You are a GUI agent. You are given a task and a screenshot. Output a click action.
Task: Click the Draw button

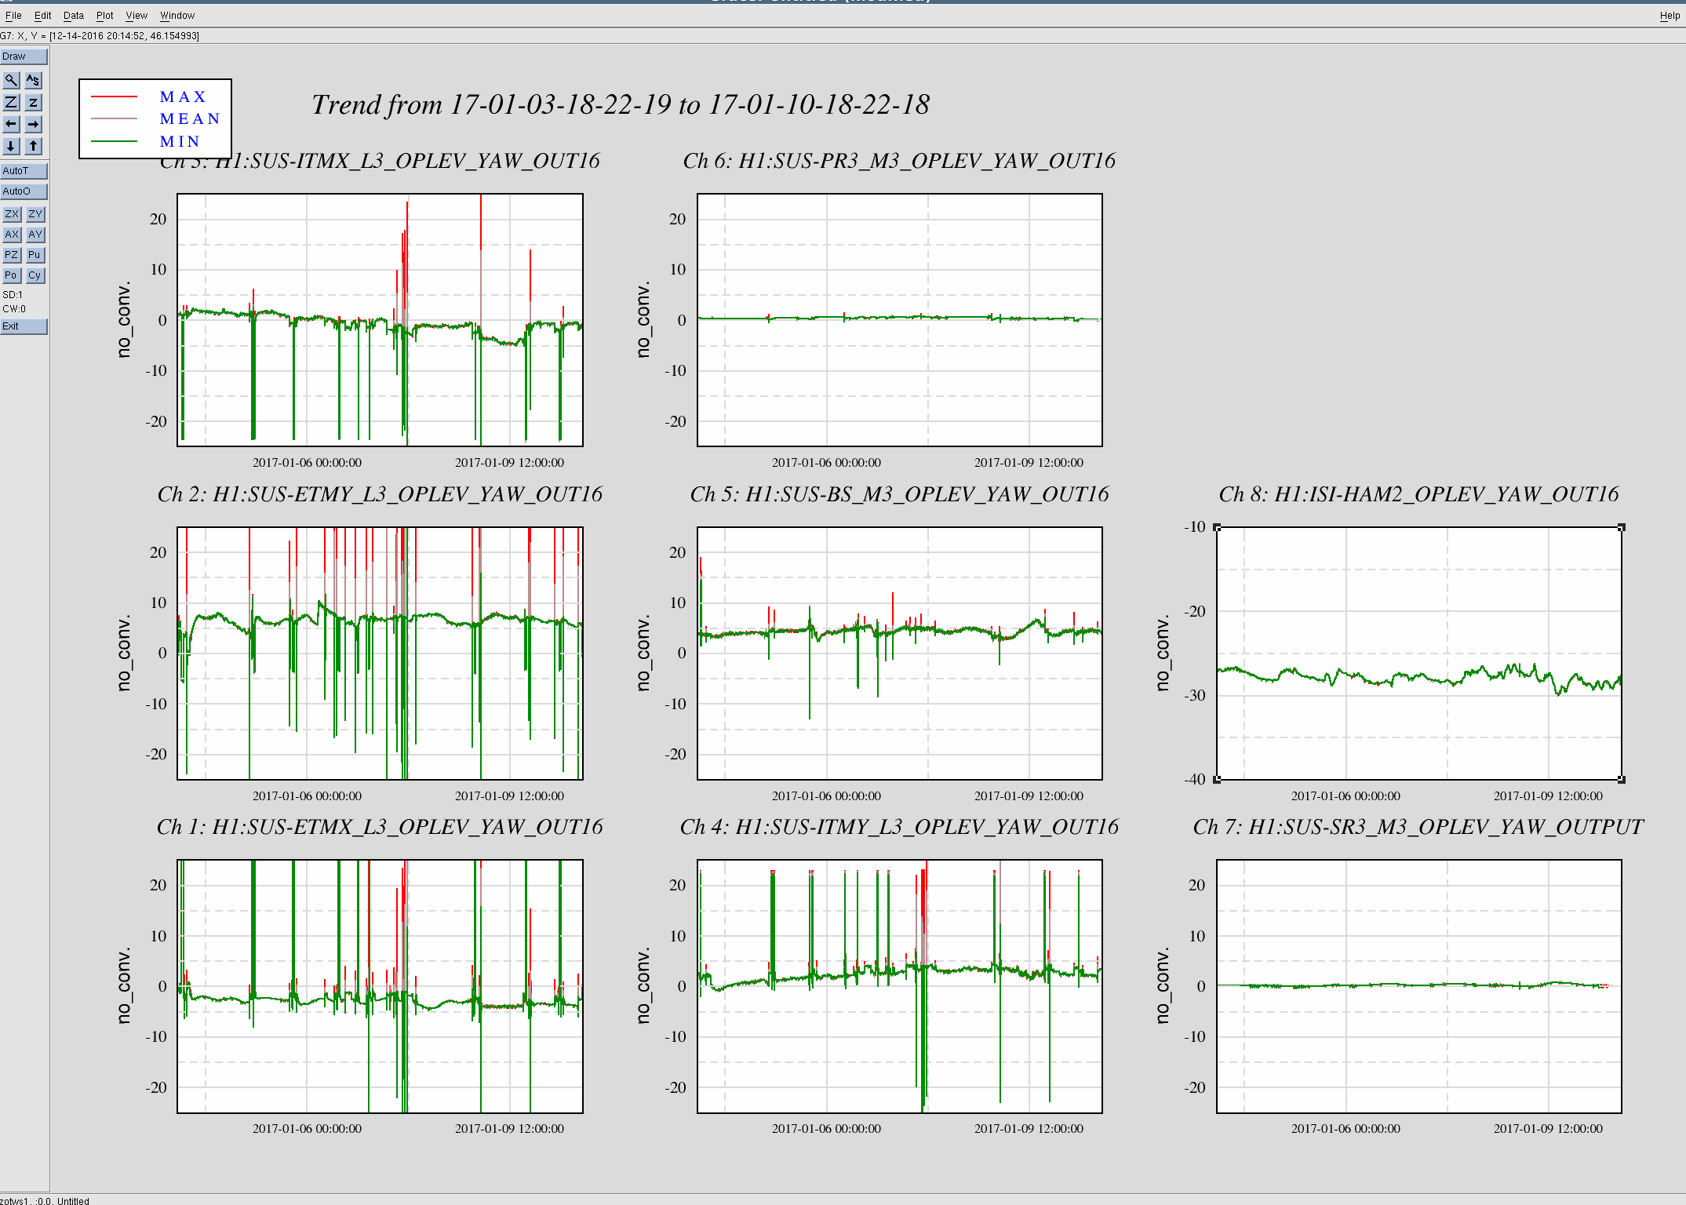click(x=24, y=56)
